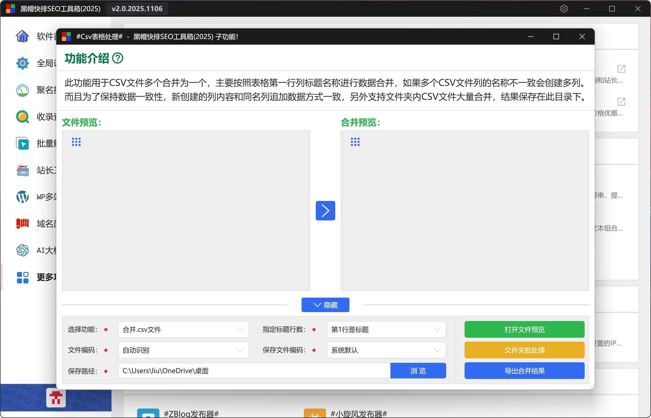Click the yellow 文件夹批处理 button
Image resolution: width=651 pixels, height=418 pixels.
[x=524, y=350]
